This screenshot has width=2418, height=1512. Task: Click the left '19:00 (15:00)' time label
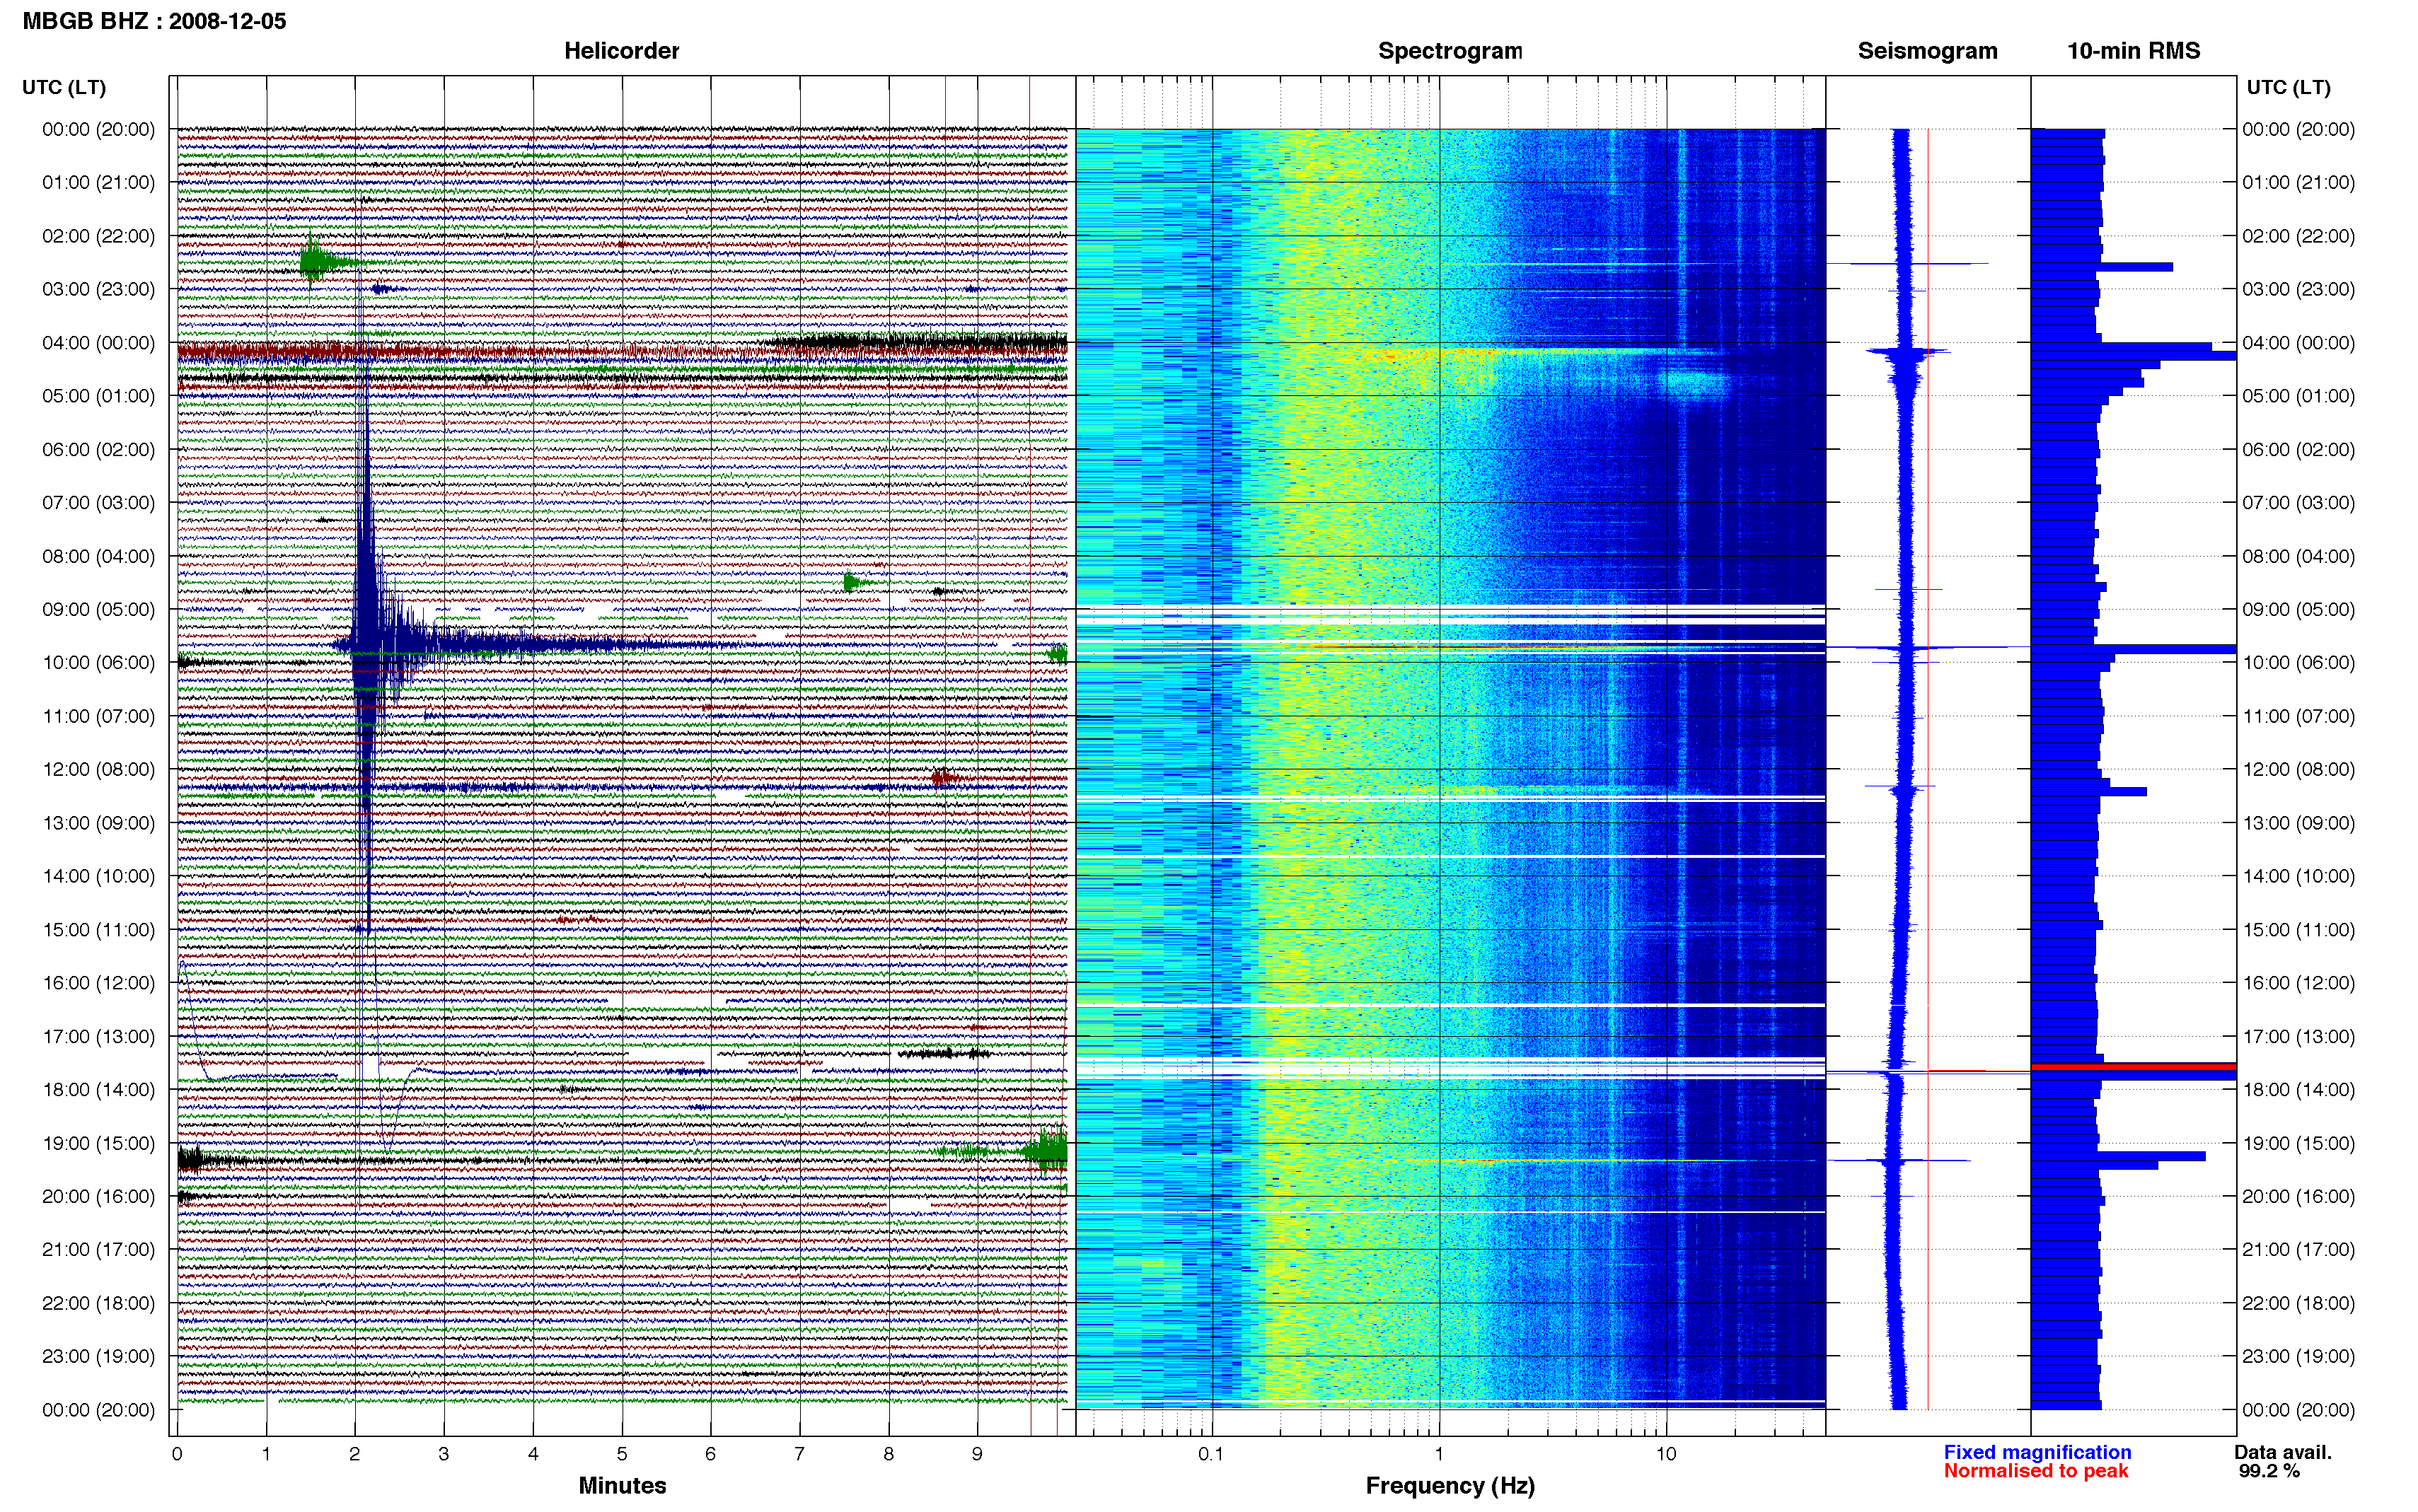tap(98, 1143)
